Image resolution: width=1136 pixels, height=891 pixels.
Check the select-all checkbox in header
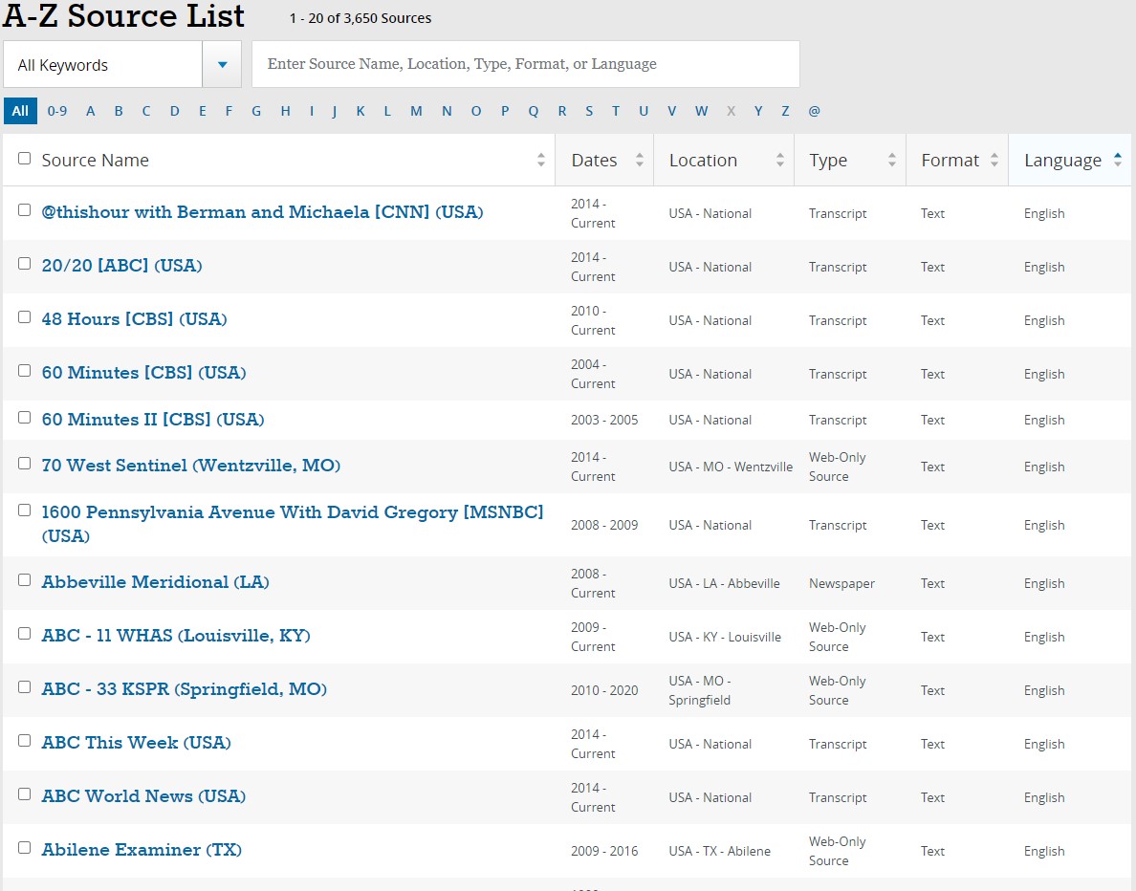point(25,159)
